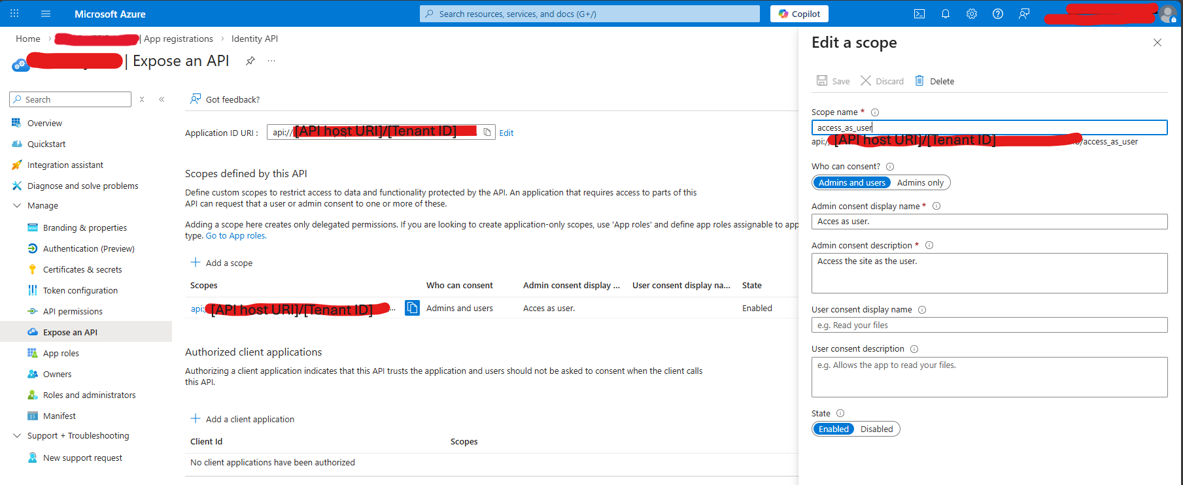Set scope state to Enabled

tap(834, 429)
